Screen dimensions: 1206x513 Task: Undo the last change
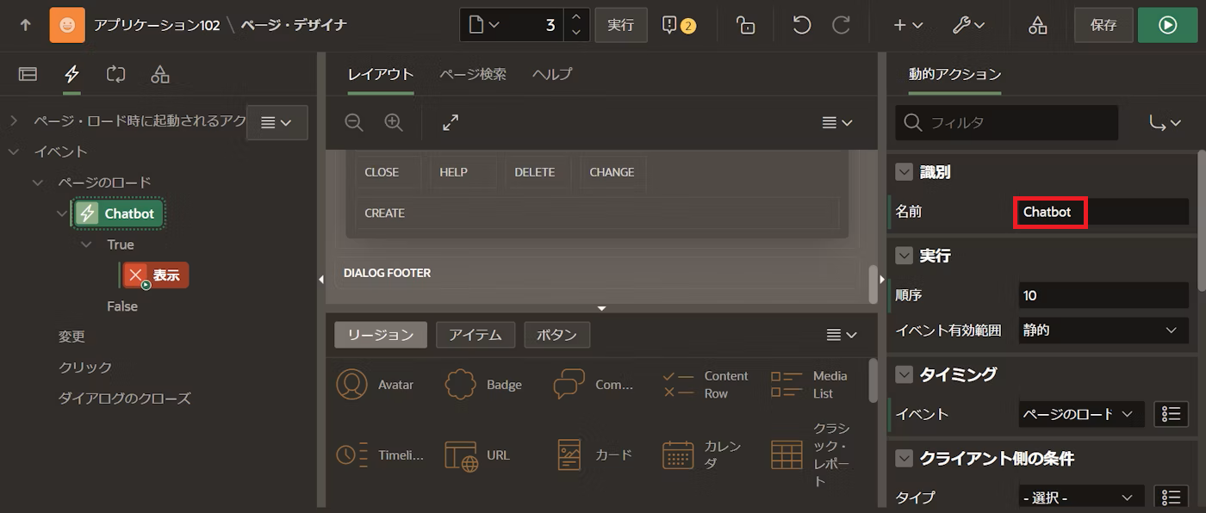pos(802,25)
